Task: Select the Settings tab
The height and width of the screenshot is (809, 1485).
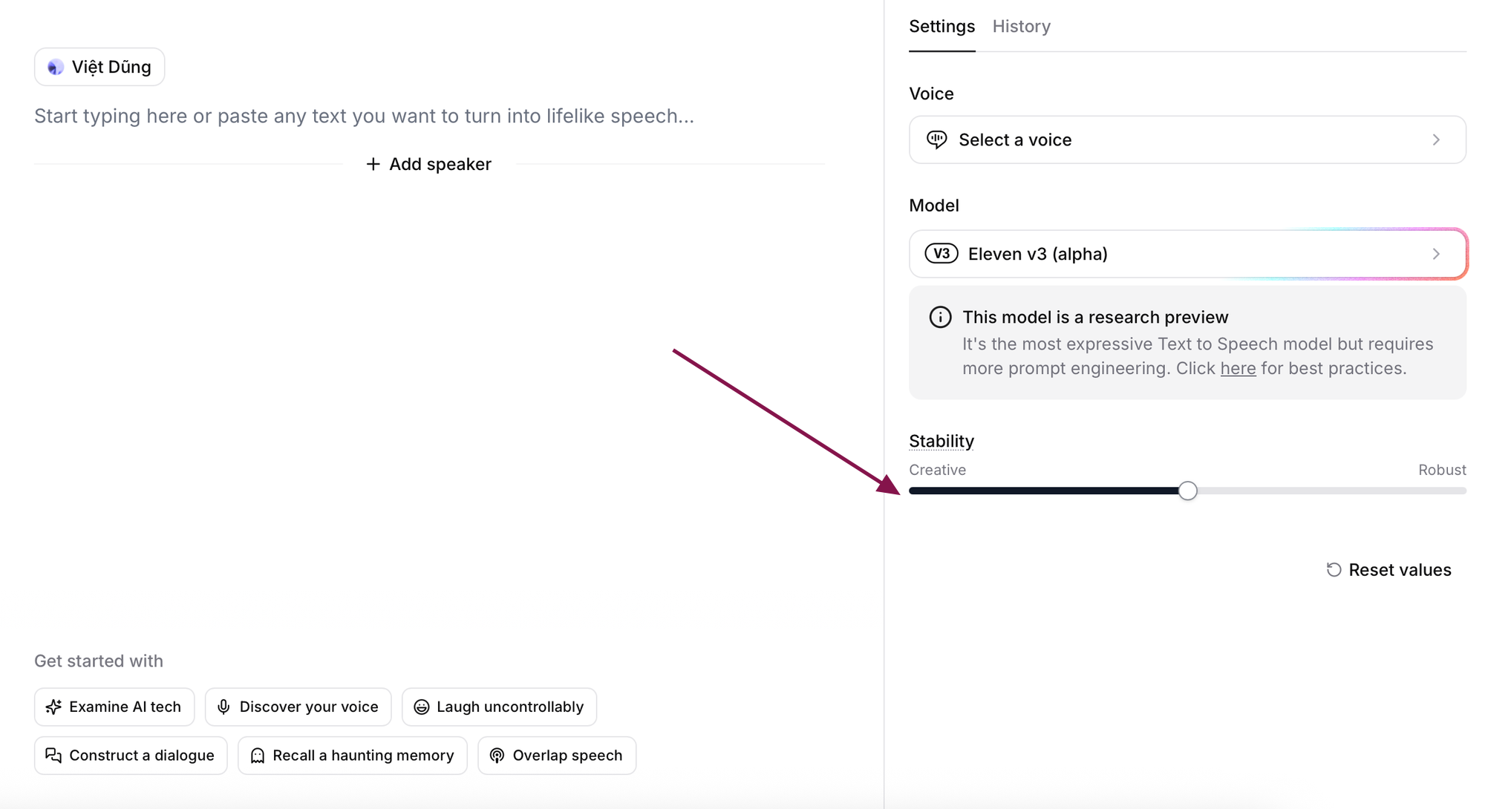Action: (x=941, y=27)
